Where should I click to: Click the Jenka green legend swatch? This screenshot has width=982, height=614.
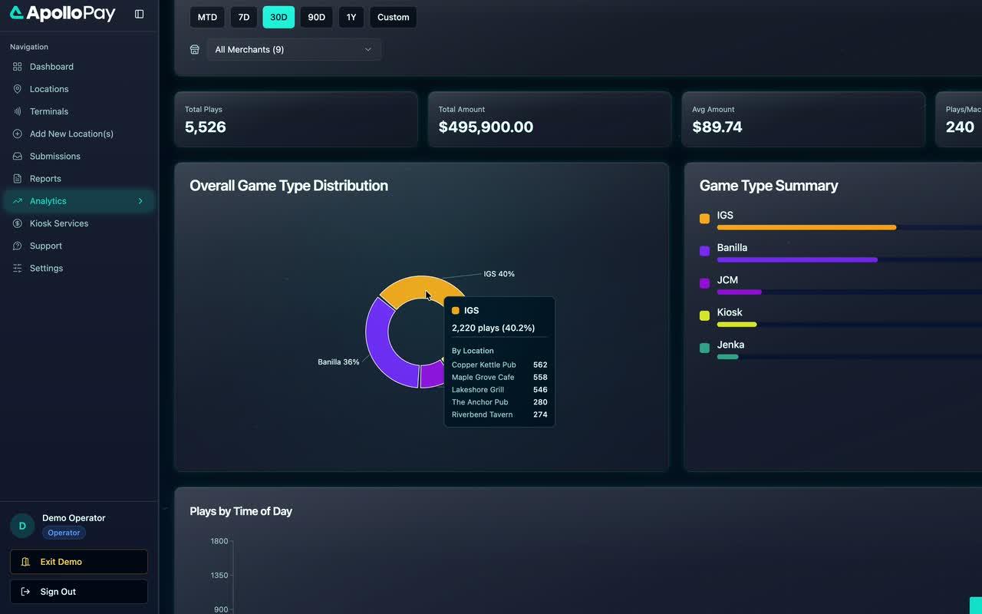point(704,348)
